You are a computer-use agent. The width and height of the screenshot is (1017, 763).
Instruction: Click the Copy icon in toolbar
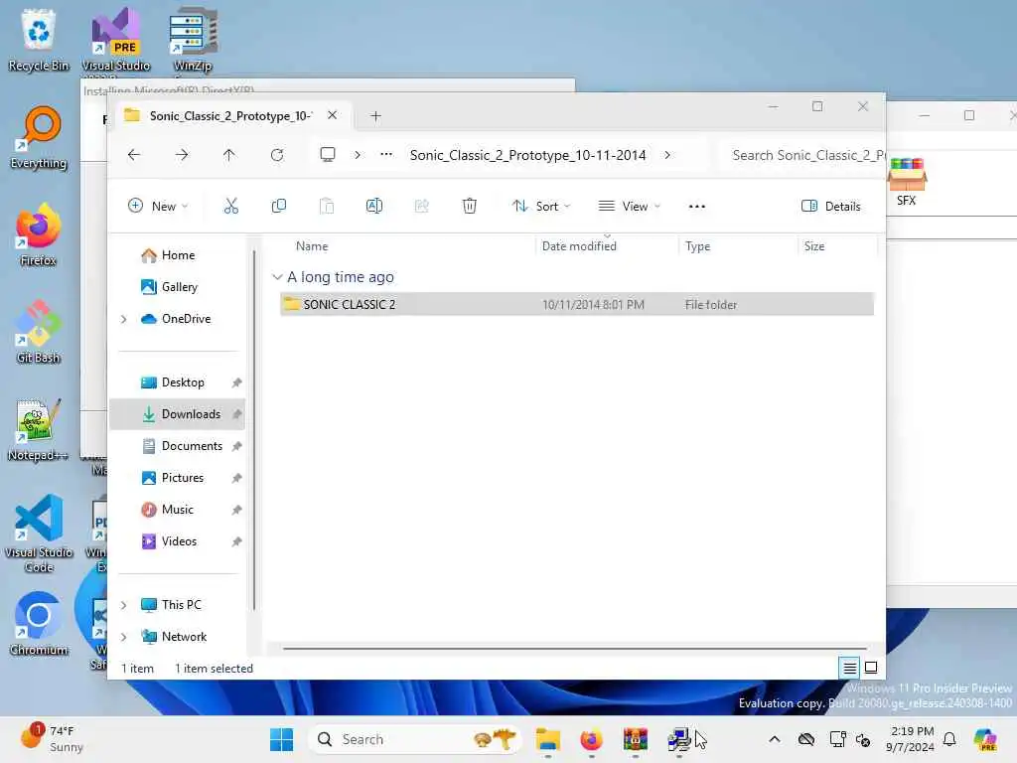click(279, 207)
